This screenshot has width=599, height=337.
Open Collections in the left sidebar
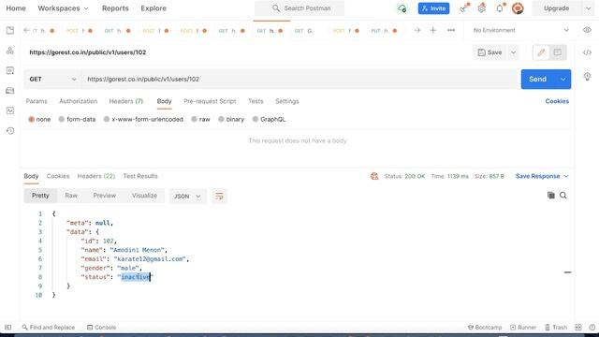(x=10, y=31)
